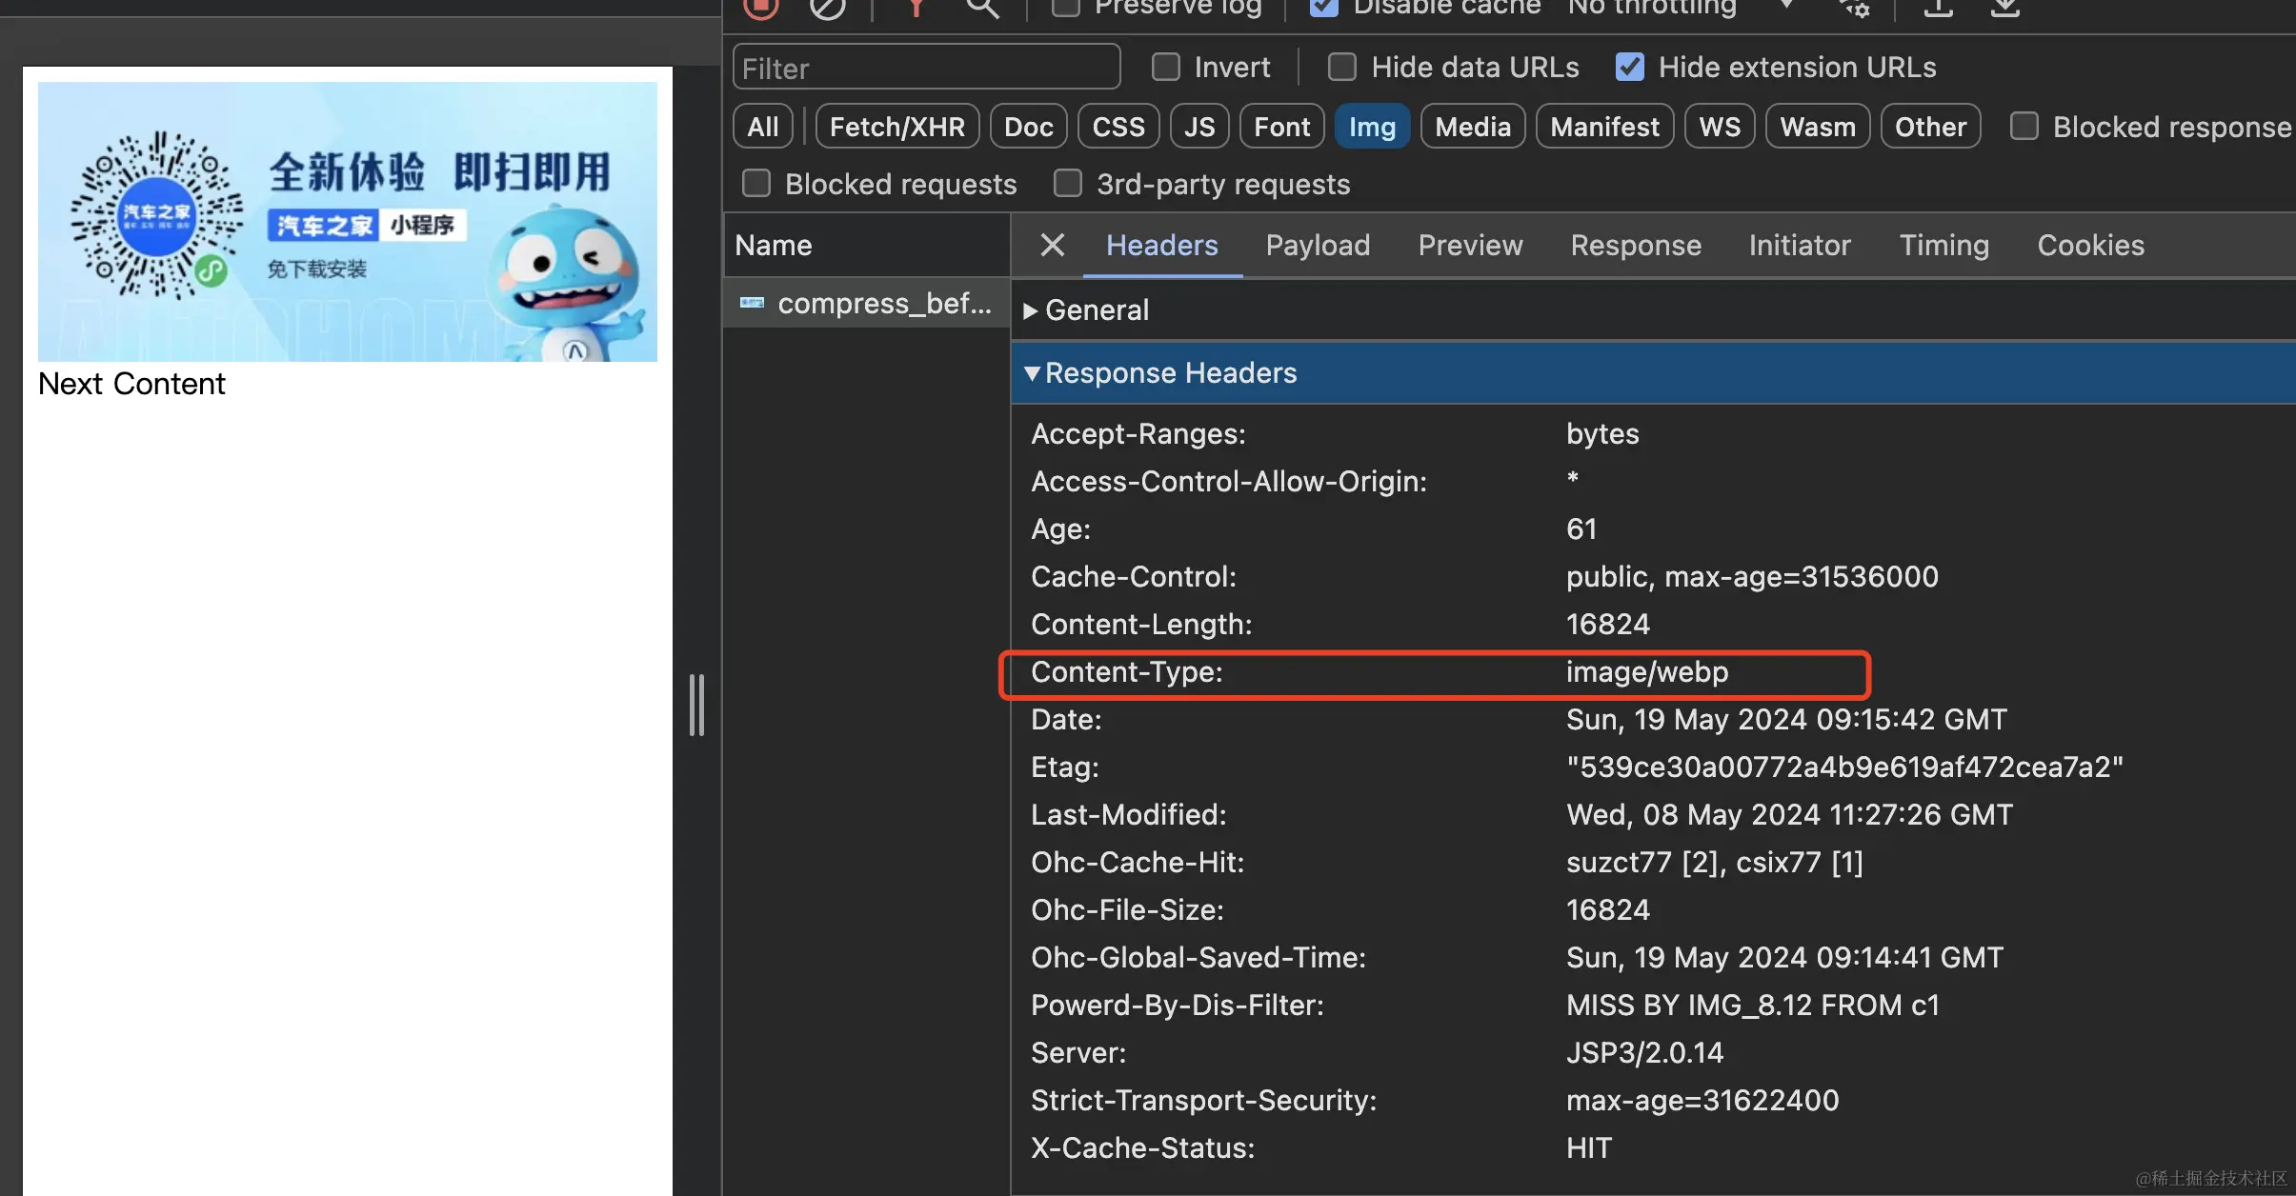Uncheck Hide extension URLs
The image size is (2296, 1196).
[x=1630, y=67]
